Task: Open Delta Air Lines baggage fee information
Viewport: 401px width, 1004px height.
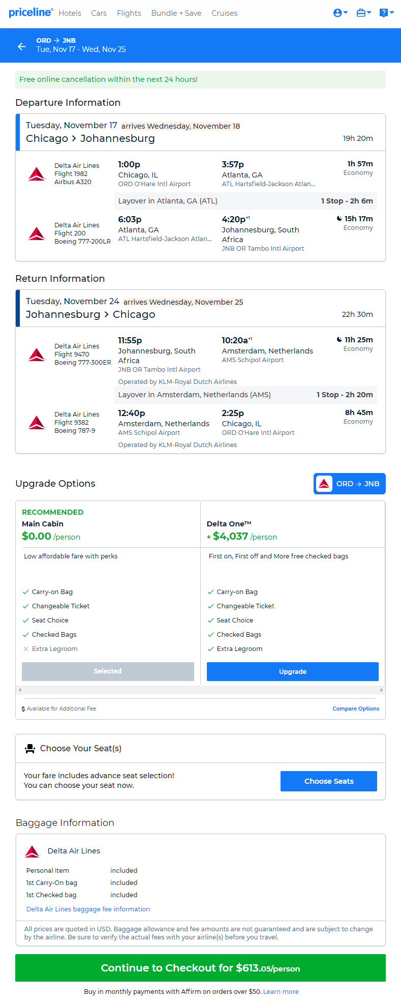Action: pos(88,909)
